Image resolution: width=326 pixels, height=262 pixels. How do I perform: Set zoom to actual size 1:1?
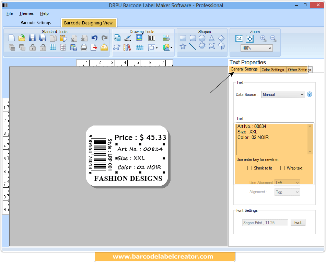click(x=239, y=39)
